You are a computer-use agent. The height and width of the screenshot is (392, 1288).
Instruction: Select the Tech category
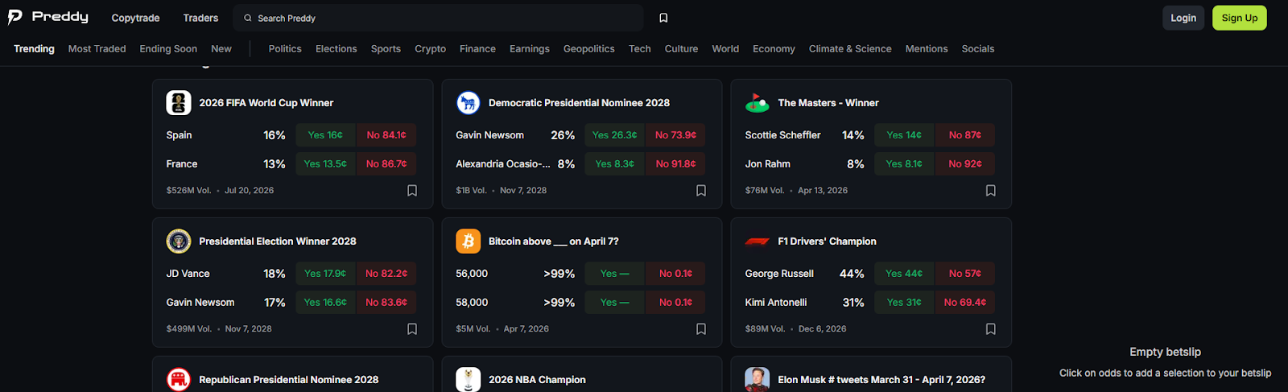pyautogui.click(x=640, y=49)
